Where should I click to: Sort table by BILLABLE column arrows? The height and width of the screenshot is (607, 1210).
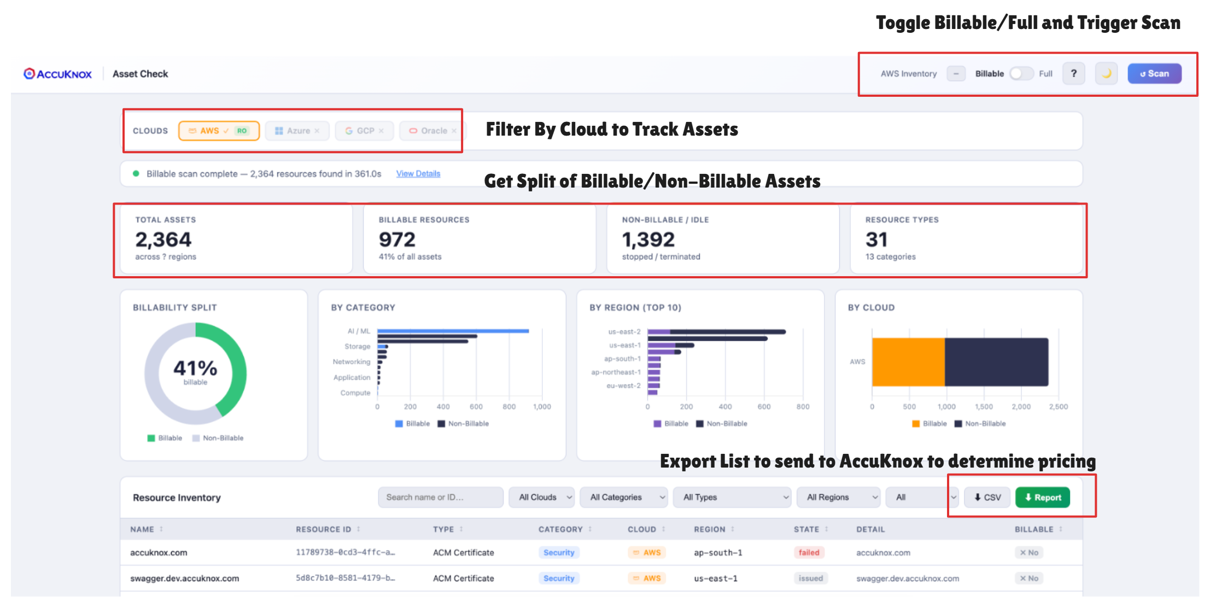tap(1061, 529)
